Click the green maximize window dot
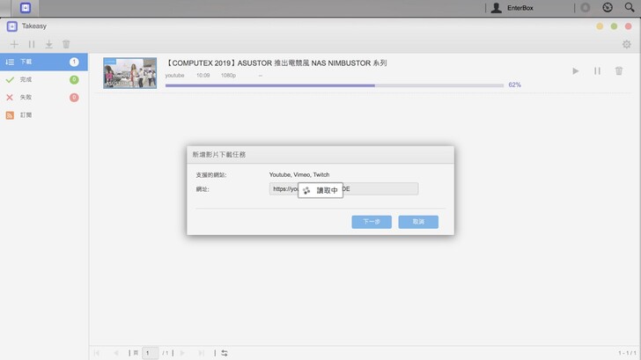This screenshot has width=641, height=360. point(614,26)
